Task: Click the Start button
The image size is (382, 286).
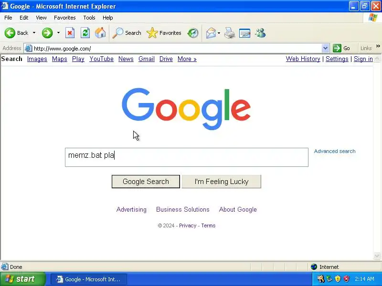Action: (23, 279)
